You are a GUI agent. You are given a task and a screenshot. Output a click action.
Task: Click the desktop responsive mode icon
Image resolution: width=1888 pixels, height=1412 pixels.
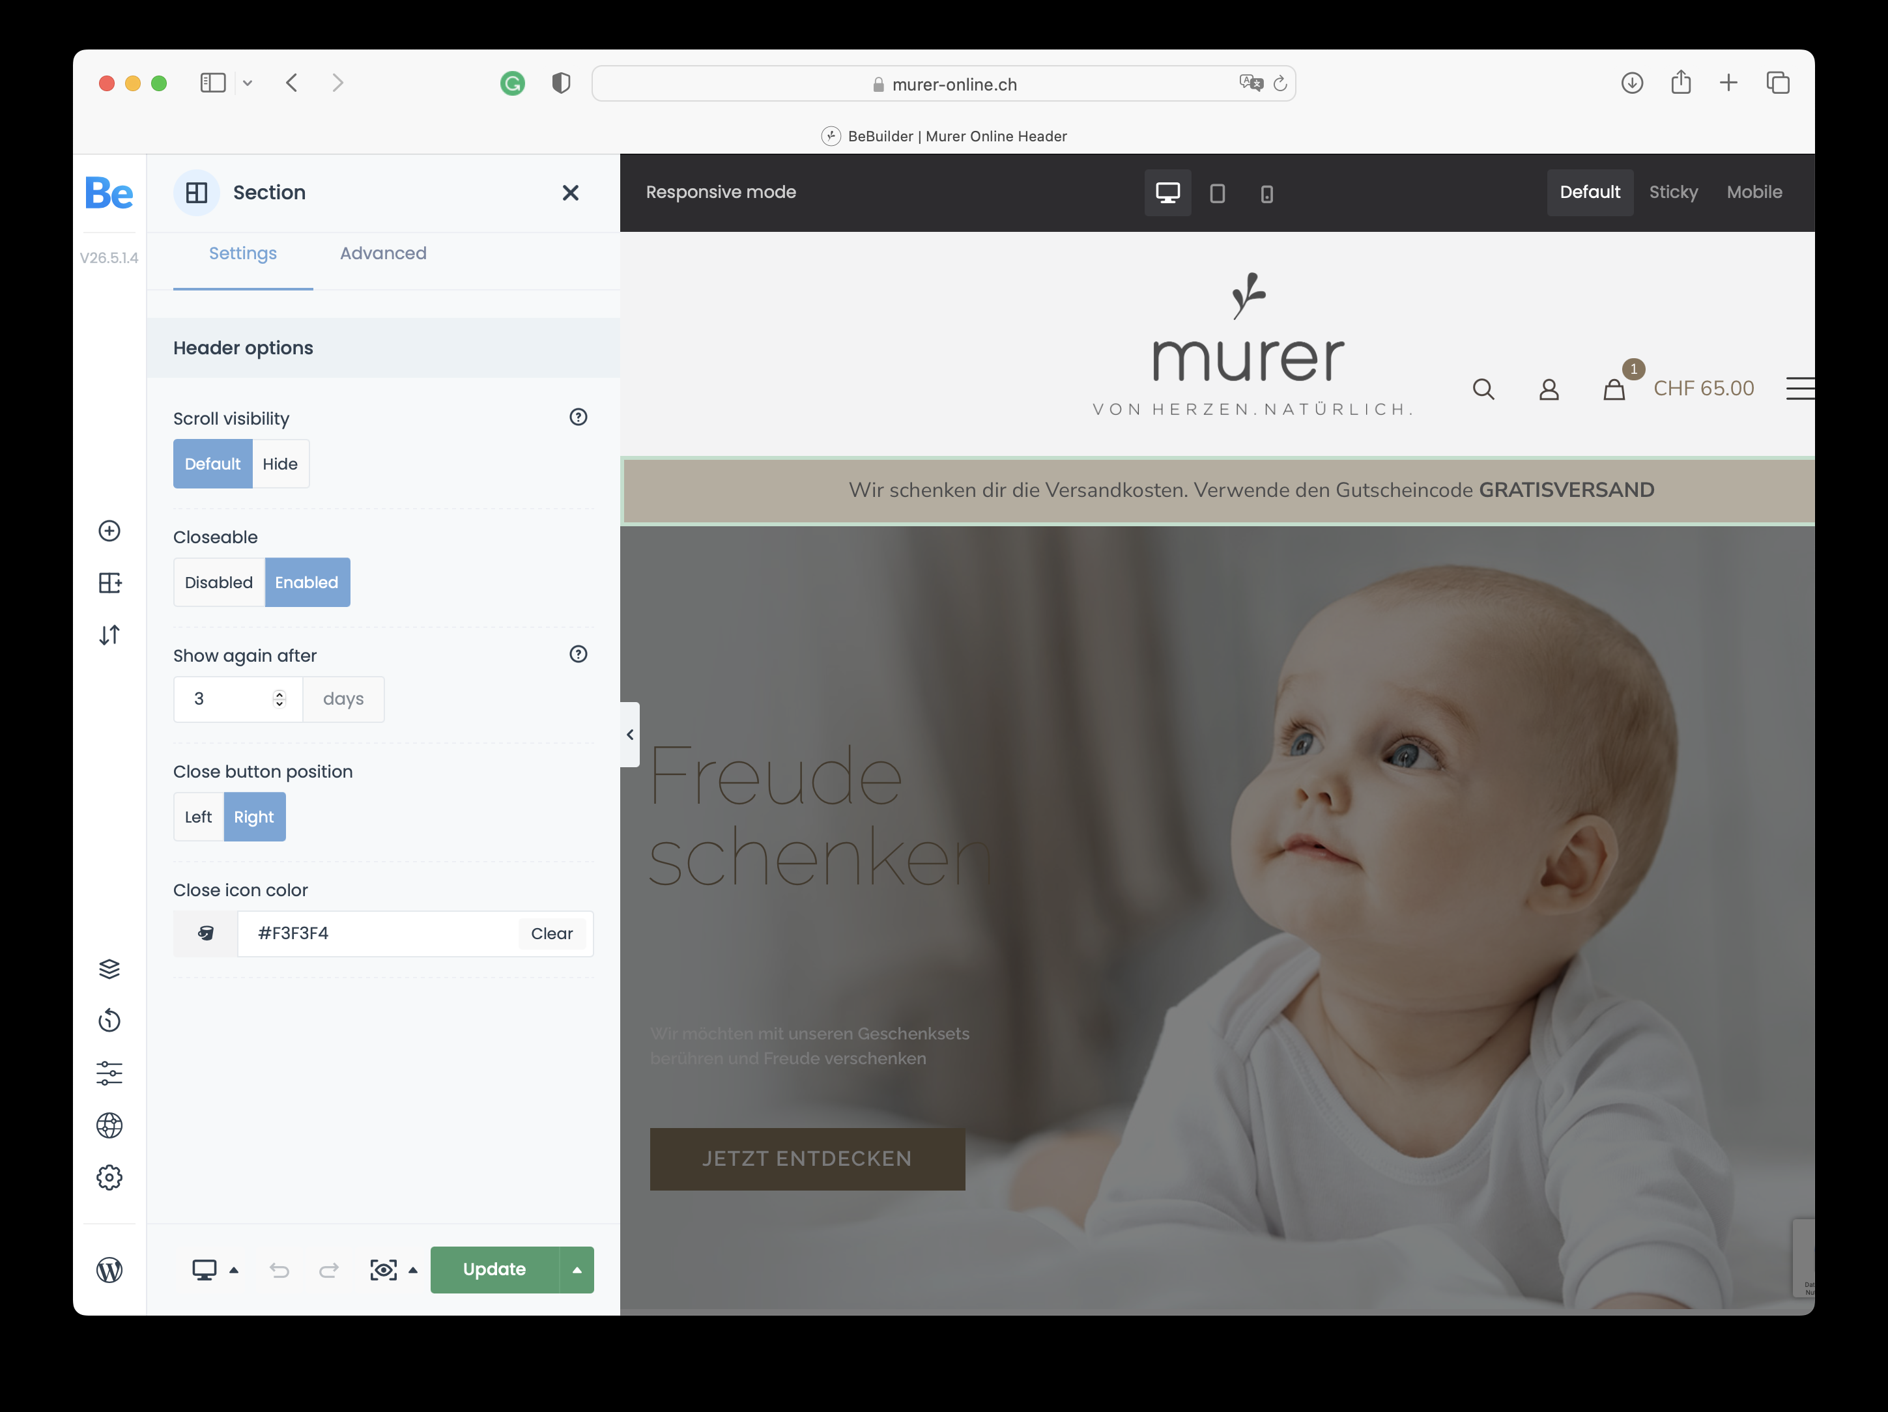(1167, 191)
